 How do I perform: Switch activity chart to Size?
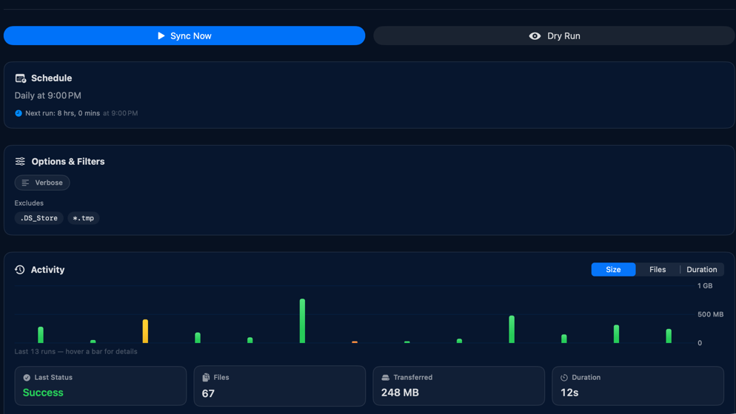tap(613, 270)
